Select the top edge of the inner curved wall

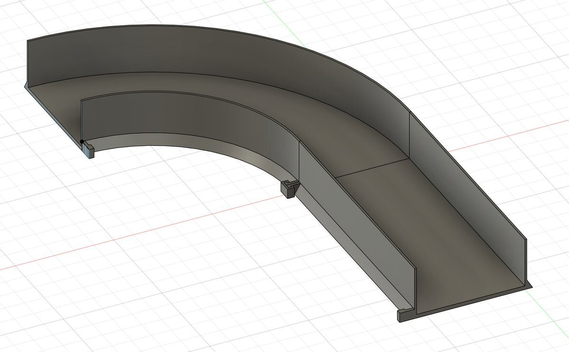(190, 95)
